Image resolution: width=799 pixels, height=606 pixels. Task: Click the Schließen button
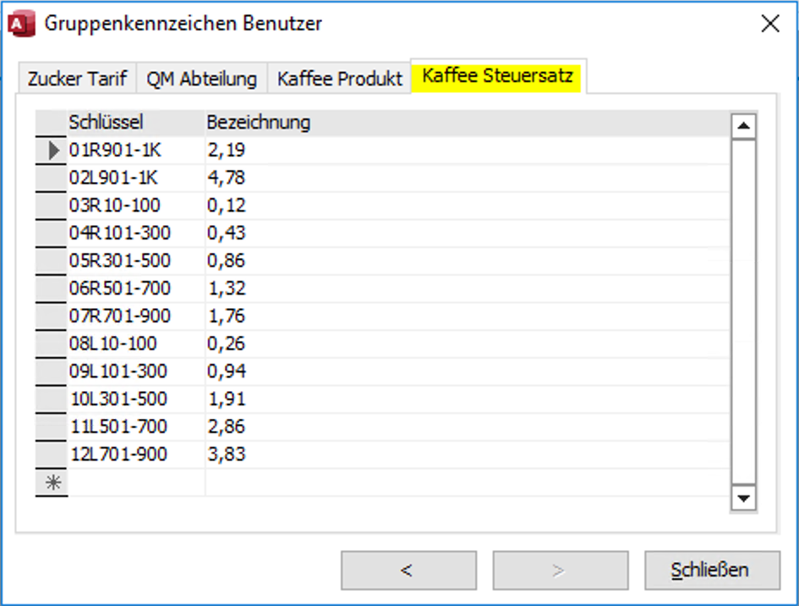pyautogui.click(x=712, y=570)
